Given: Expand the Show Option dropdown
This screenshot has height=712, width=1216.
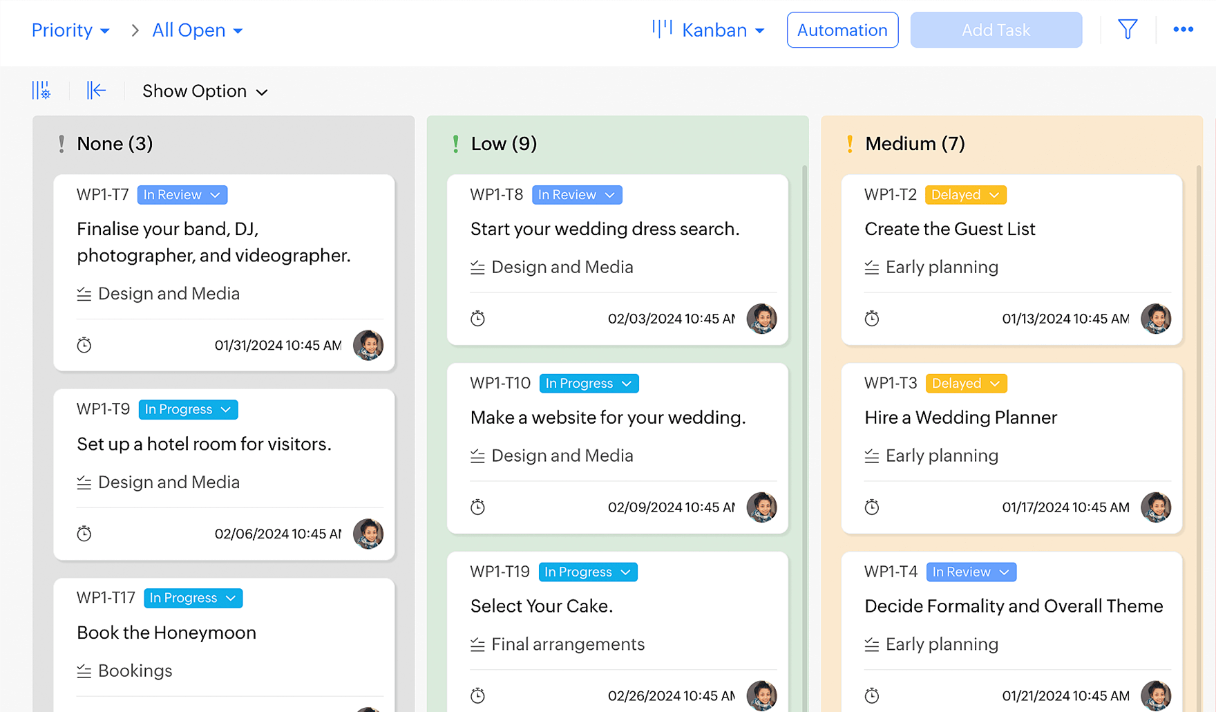Looking at the screenshot, I should click(x=205, y=91).
